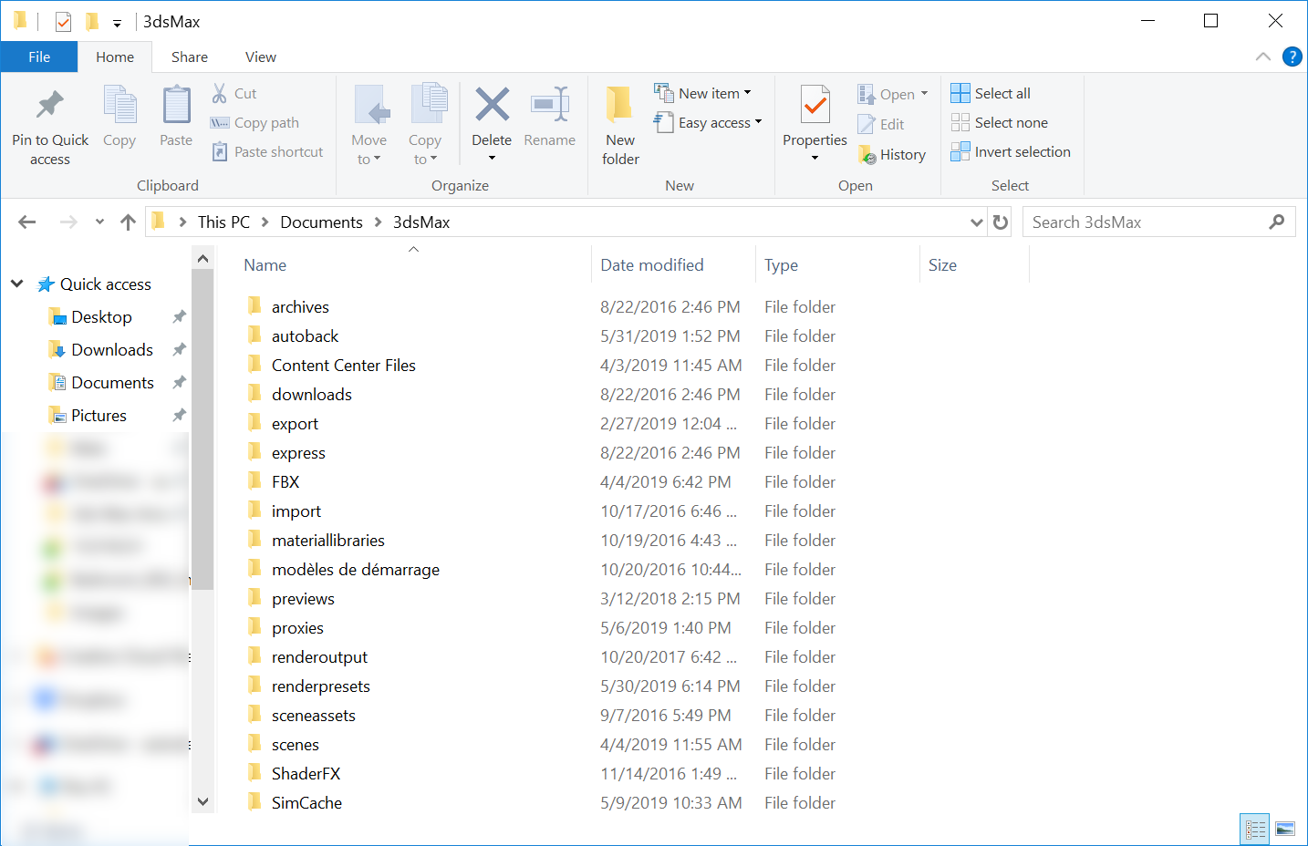This screenshot has width=1308, height=846.
Task: Expand the Delete options arrow
Action: 492,158
